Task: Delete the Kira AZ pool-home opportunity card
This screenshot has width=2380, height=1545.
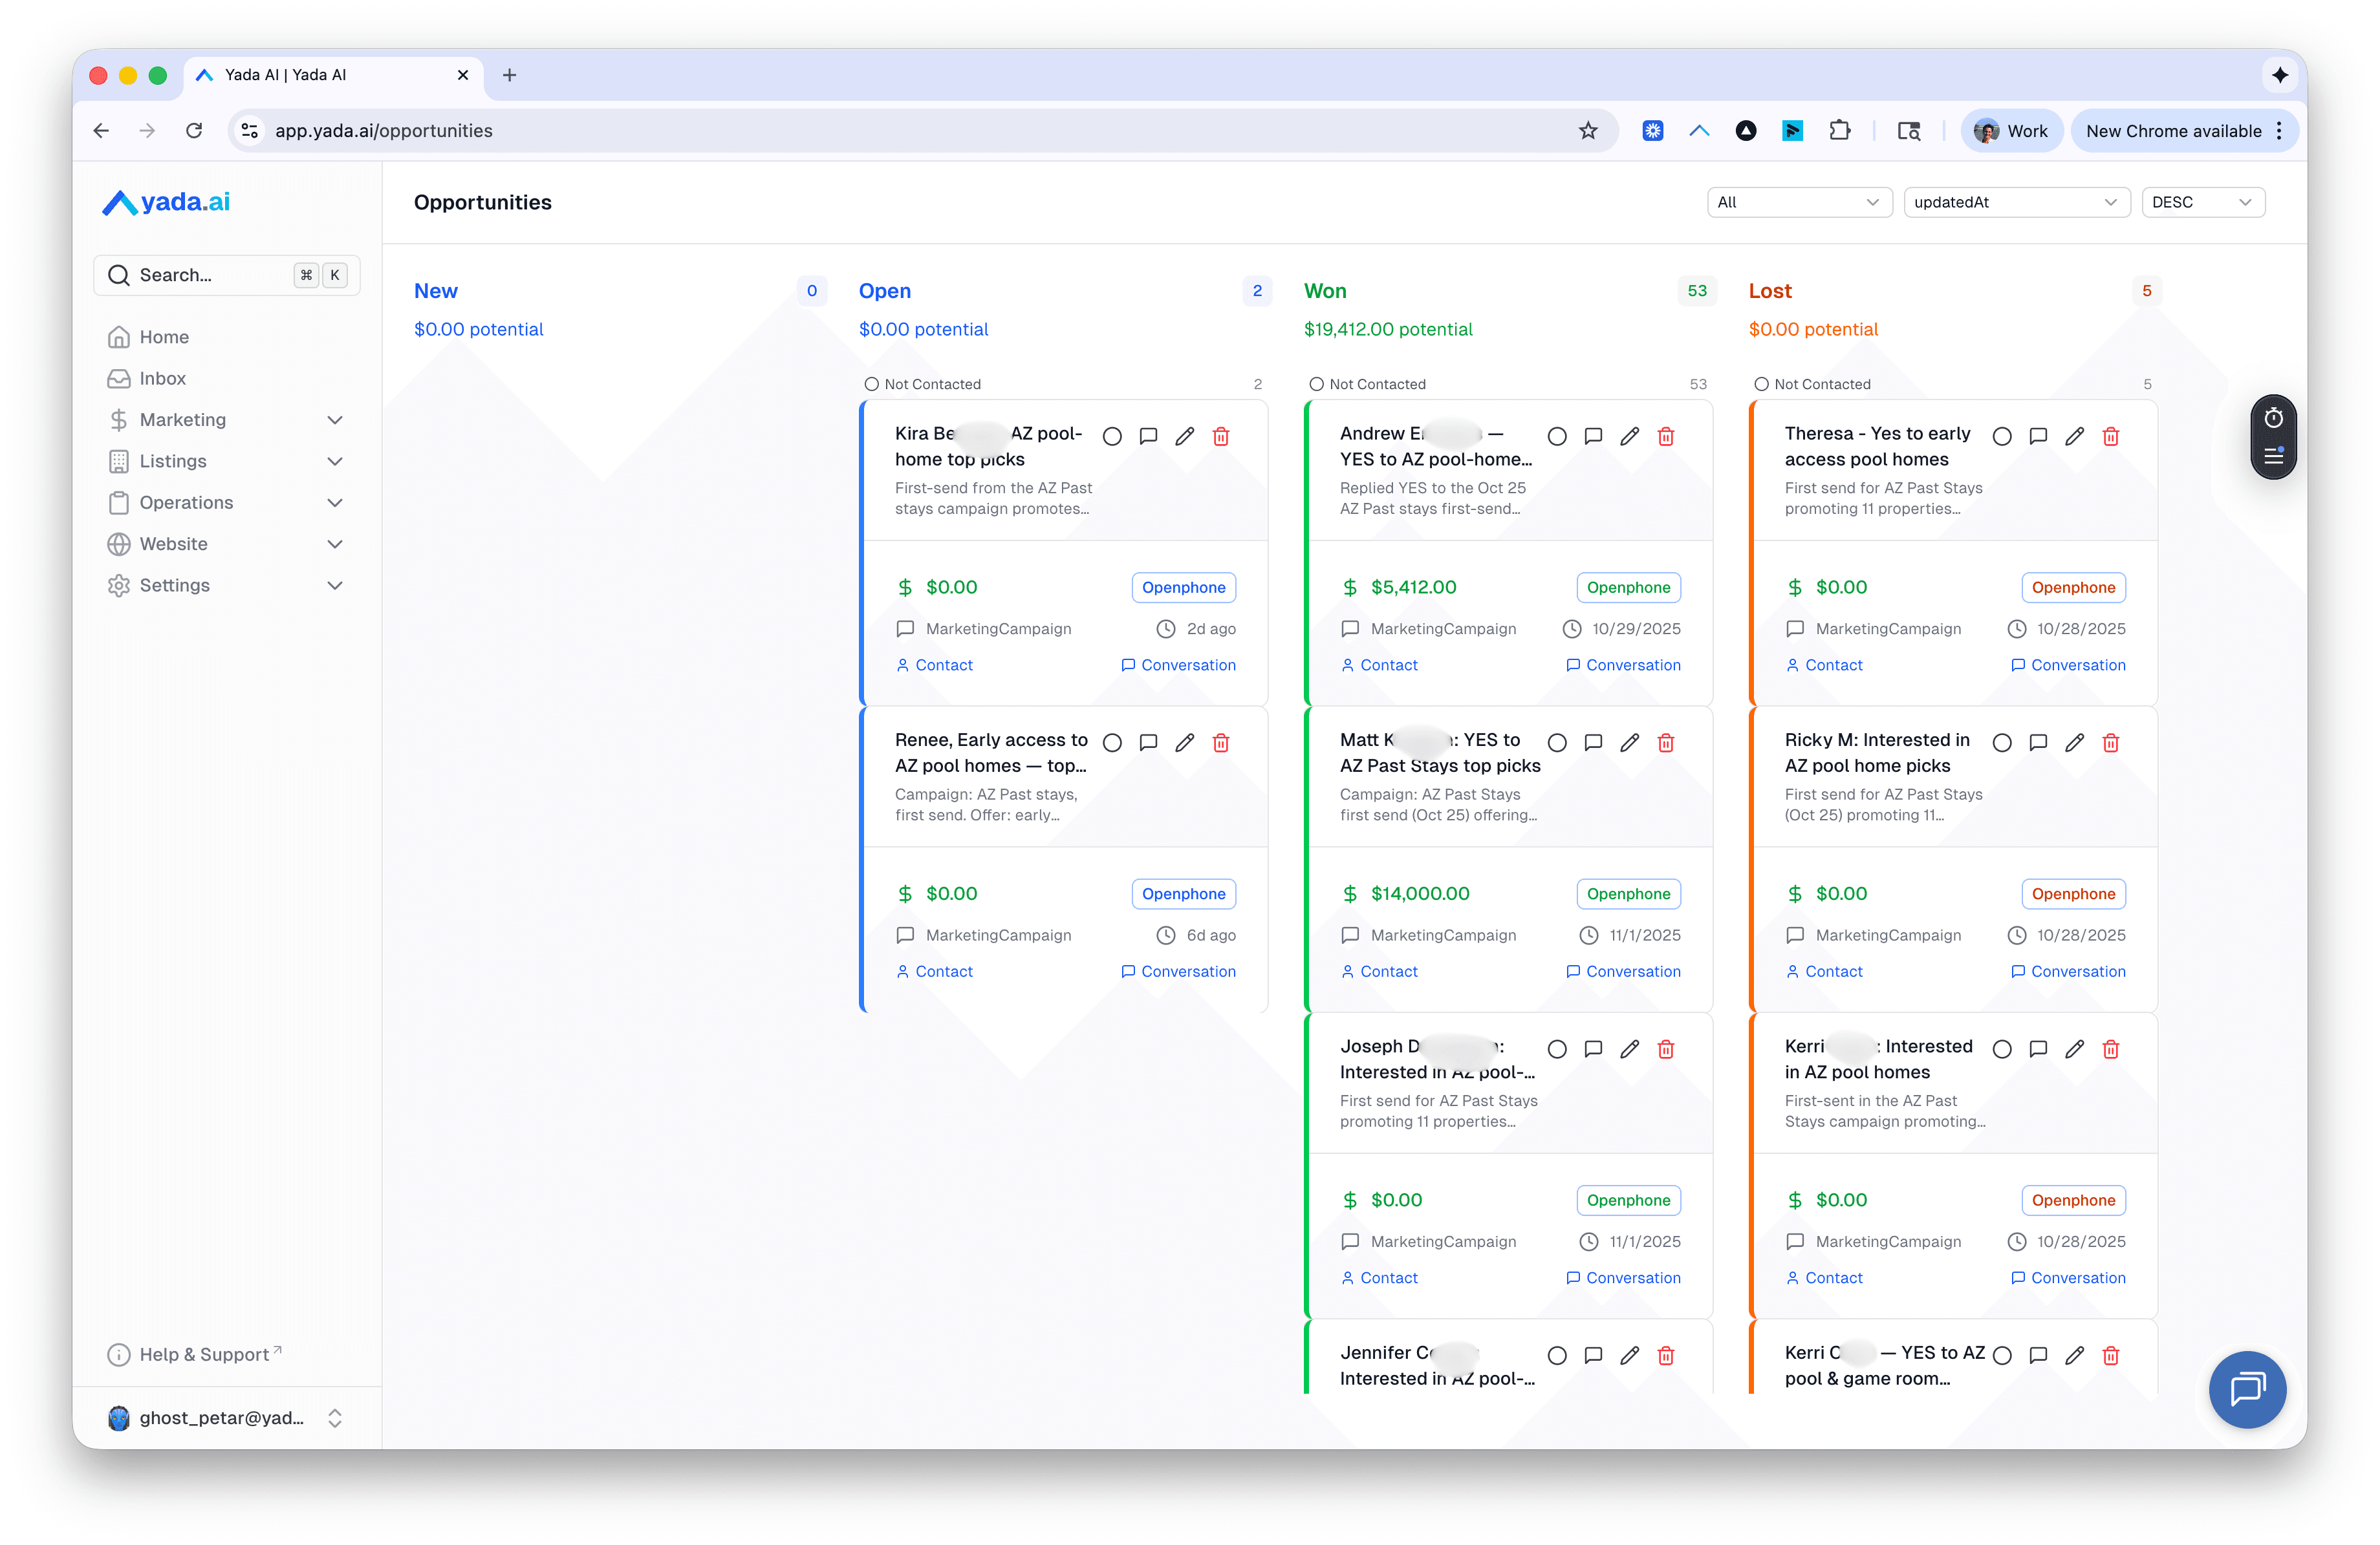Action: [1221, 436]
